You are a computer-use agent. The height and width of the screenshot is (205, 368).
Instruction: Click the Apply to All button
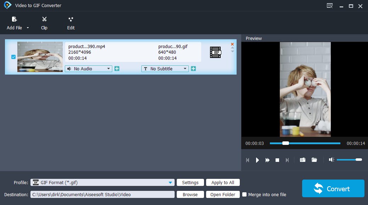coord(223,182)
